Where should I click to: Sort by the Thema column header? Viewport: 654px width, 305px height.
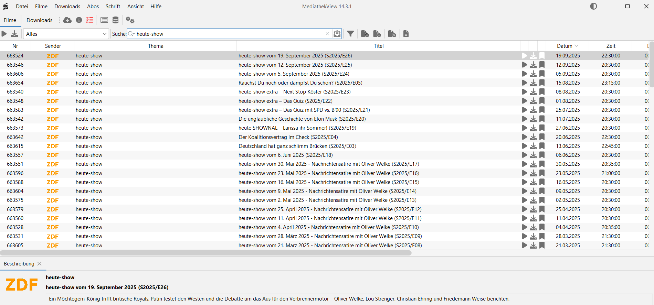pyautogui.click(x=156, y=46)
